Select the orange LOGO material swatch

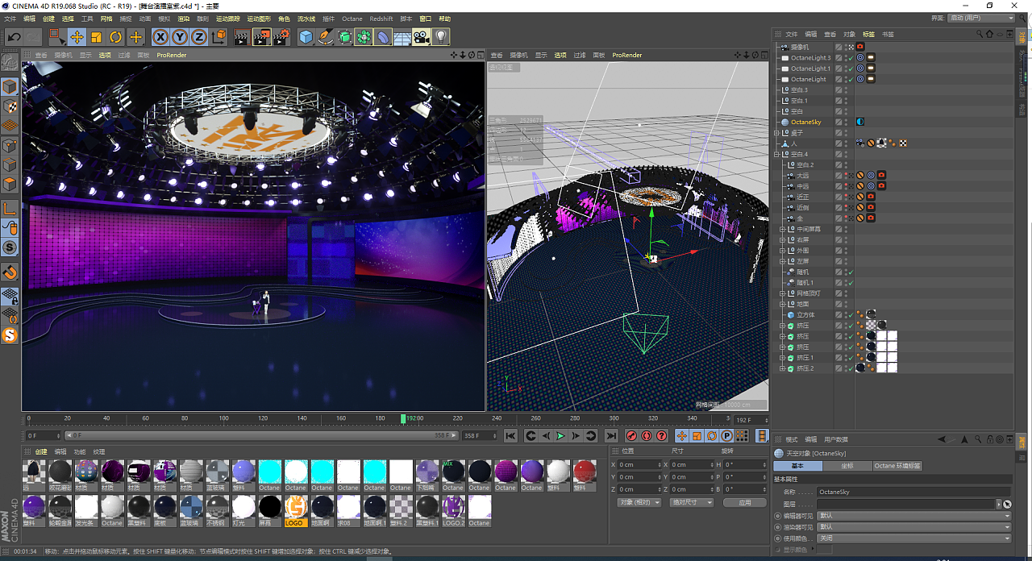[x=296, y=507]
